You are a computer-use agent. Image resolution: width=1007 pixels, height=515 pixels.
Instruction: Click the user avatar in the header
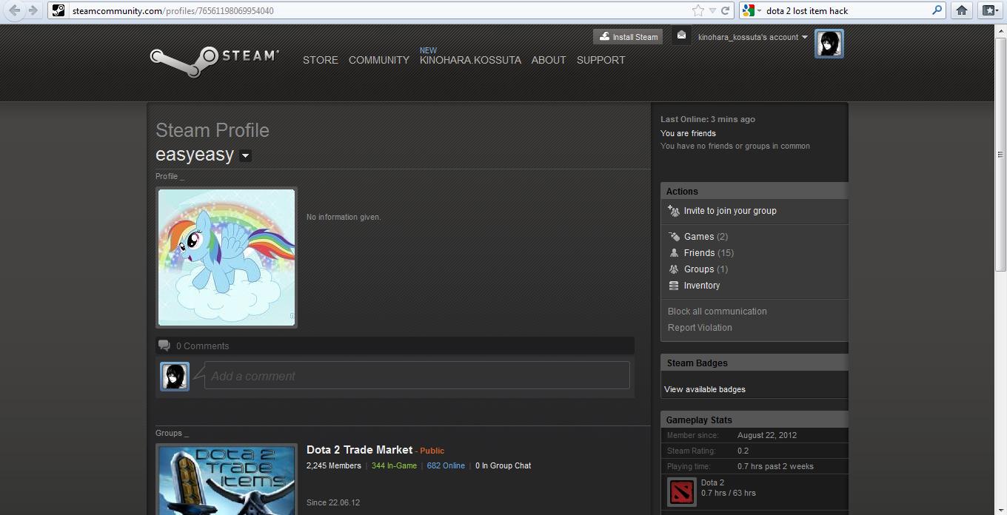point(829,44)
